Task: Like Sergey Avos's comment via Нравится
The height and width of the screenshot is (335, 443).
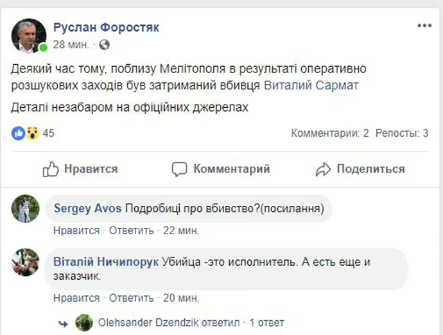Action: [76, 230]
